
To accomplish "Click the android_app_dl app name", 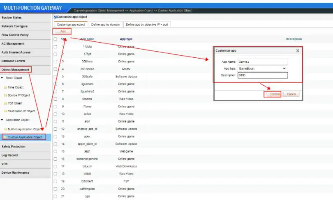I will pos(87,129).
